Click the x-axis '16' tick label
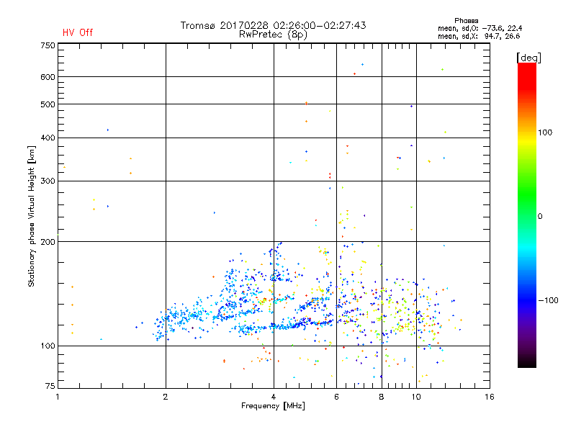 click(490, 397)
